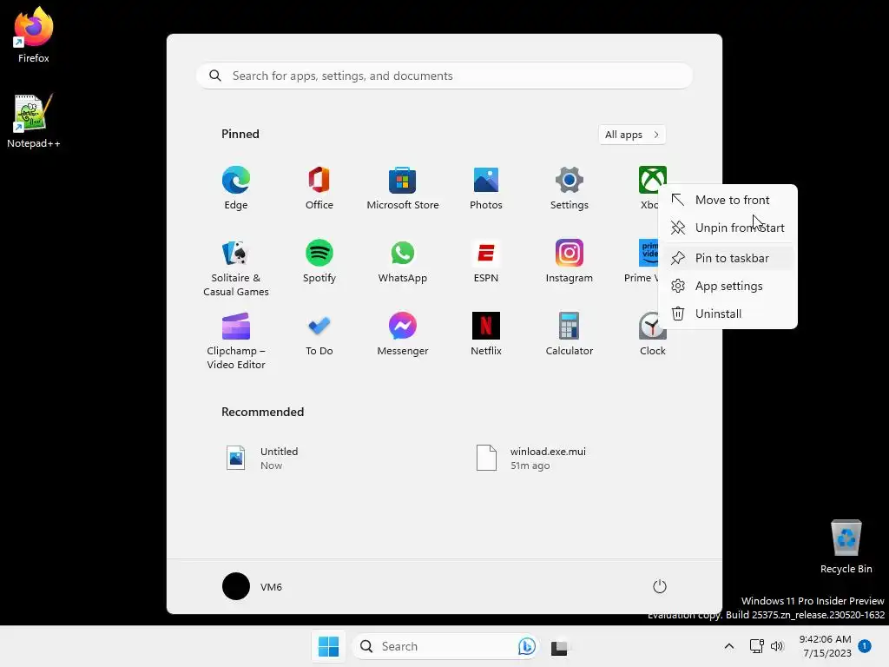The image size is (889, 667).
Task: Open recommended file Untitled
Action: (262, 459)
